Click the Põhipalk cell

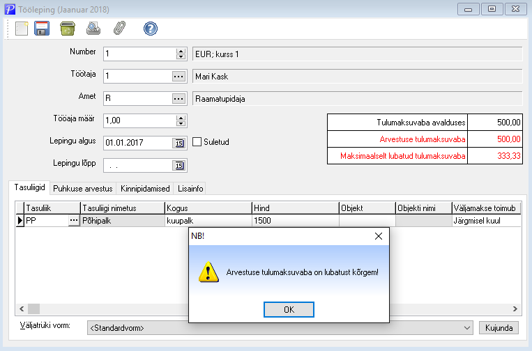(123, 221)
